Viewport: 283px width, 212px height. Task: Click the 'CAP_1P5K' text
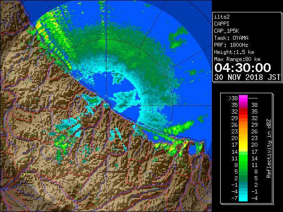[226, 31]
